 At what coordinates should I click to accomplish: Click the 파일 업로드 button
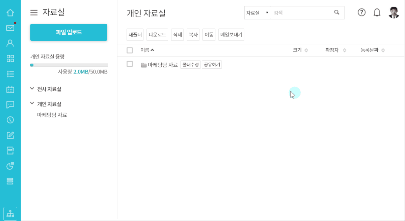click(x=69, y=32)
